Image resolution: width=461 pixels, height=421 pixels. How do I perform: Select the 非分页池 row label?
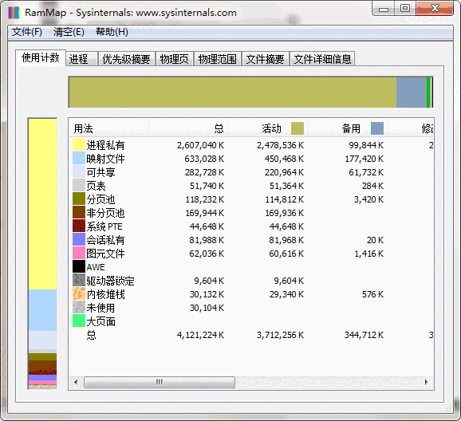(105, 213)
